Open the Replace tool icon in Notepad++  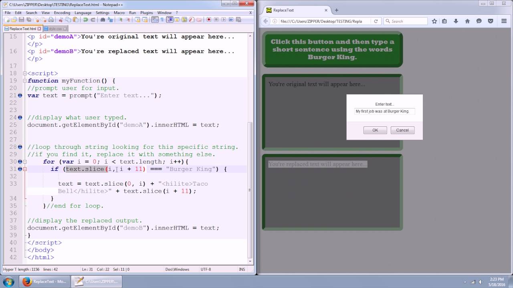(110, 20)
